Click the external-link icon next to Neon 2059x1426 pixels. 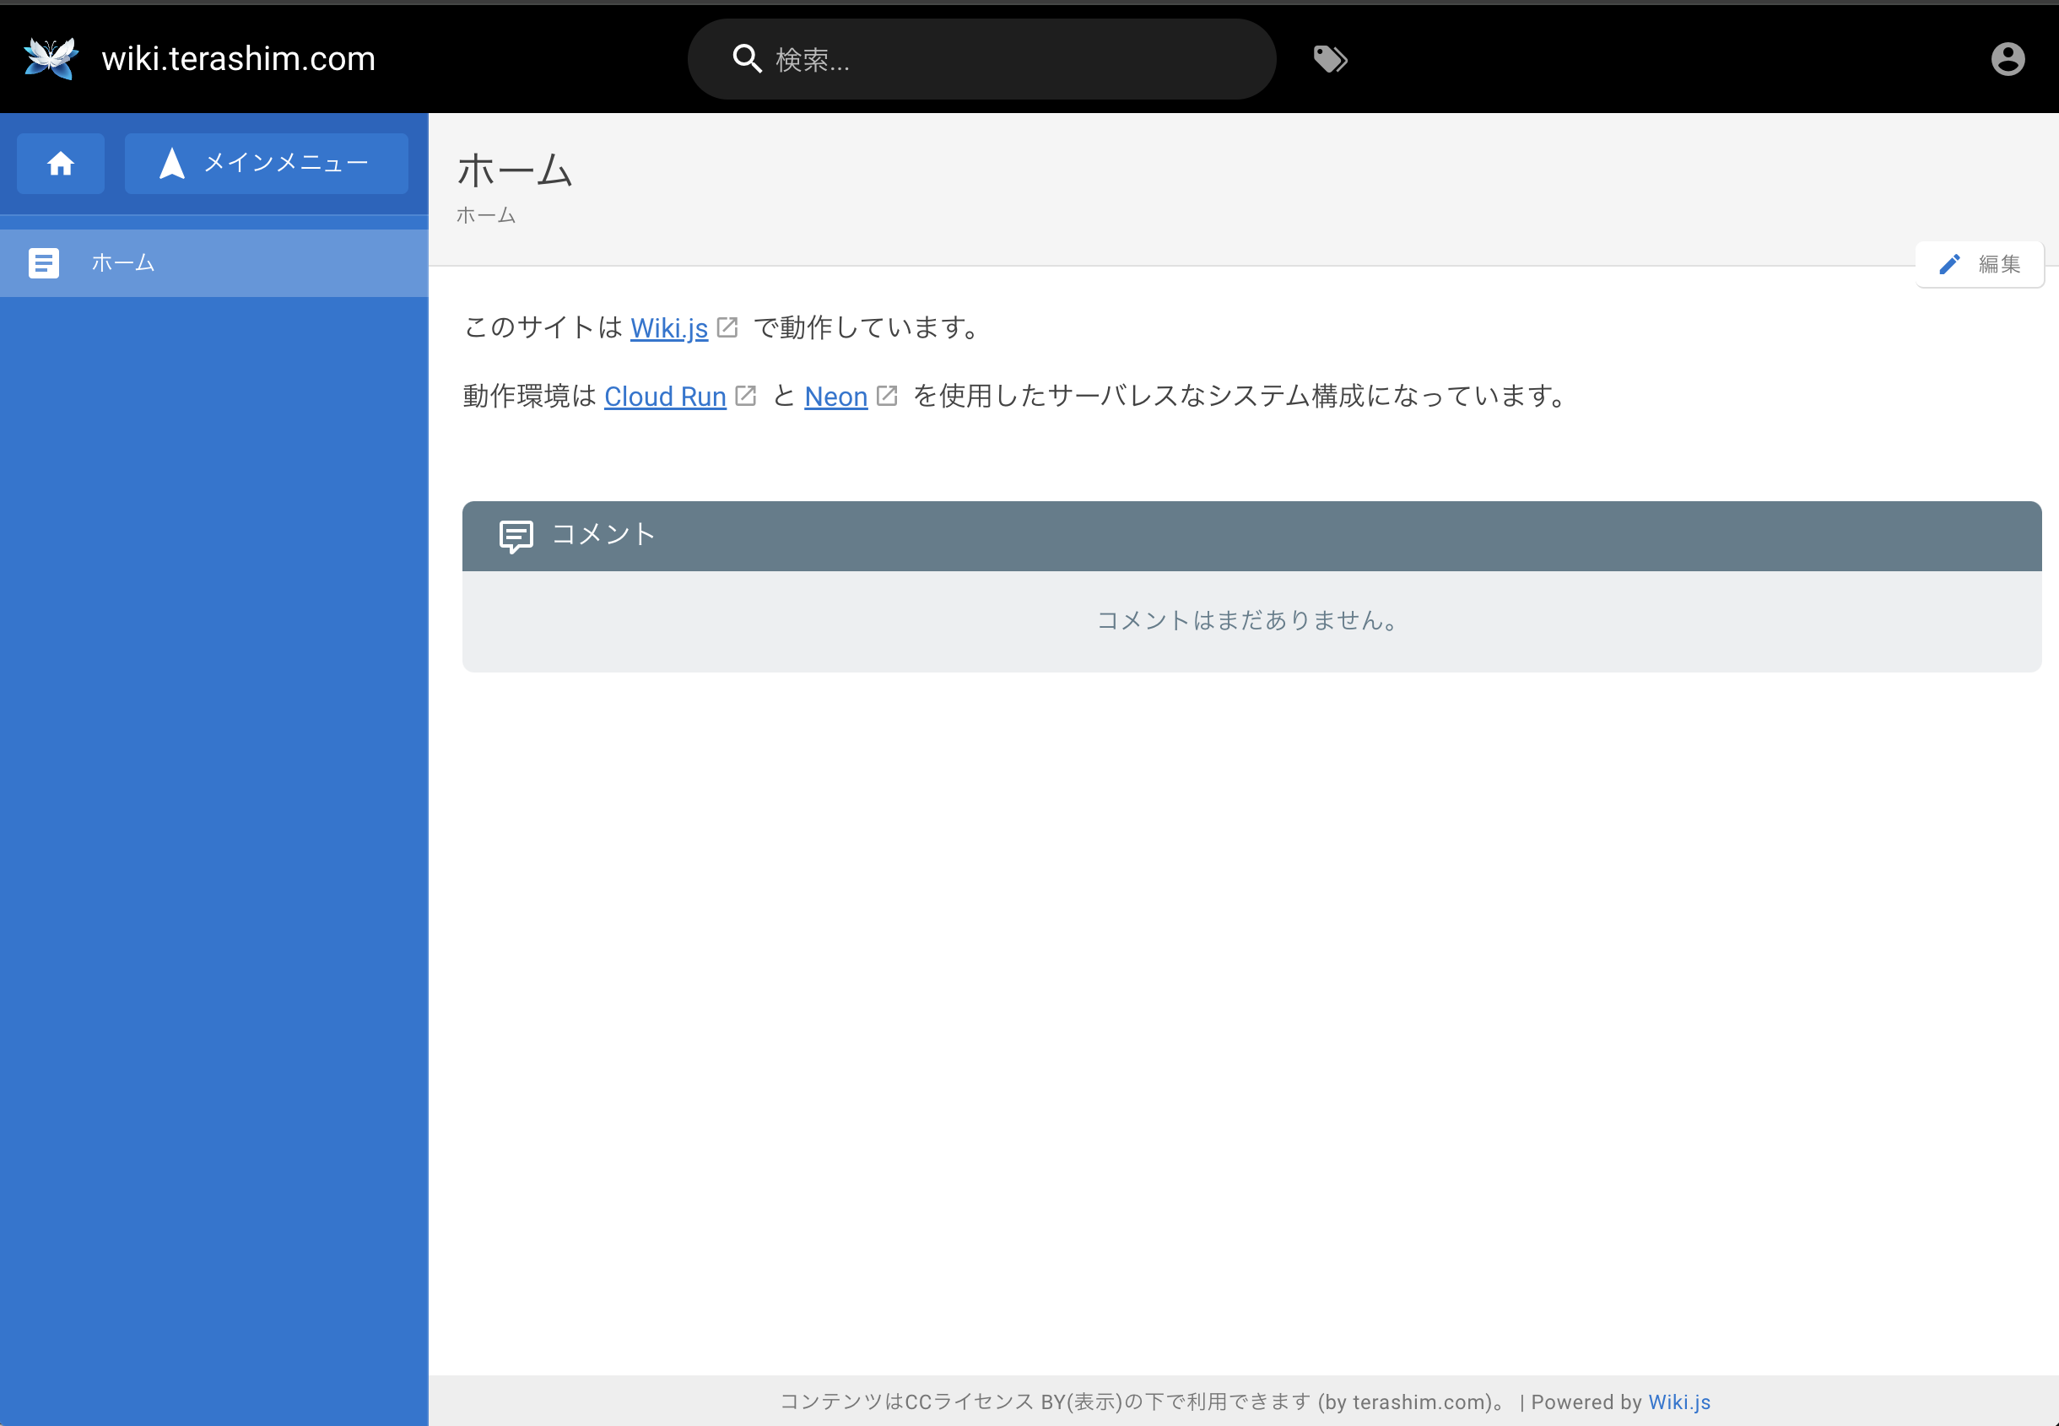coord(886,395)
